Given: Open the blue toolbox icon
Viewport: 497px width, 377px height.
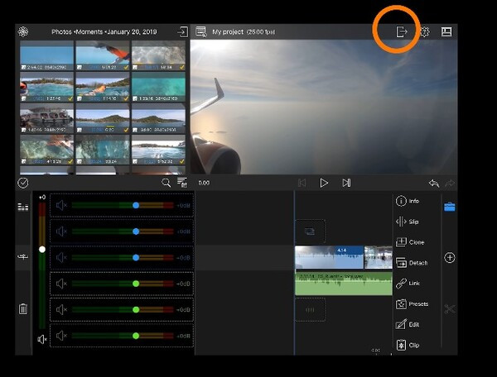Looking at the screenshot, I should click(450, 207).
